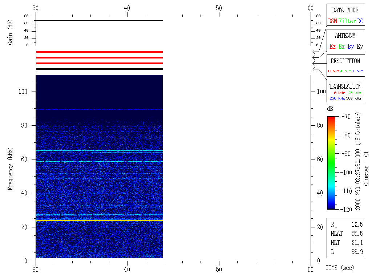This screenshot has height=279, width=372.
Task: Click the dB color scale bar
Action: [331, 163]
